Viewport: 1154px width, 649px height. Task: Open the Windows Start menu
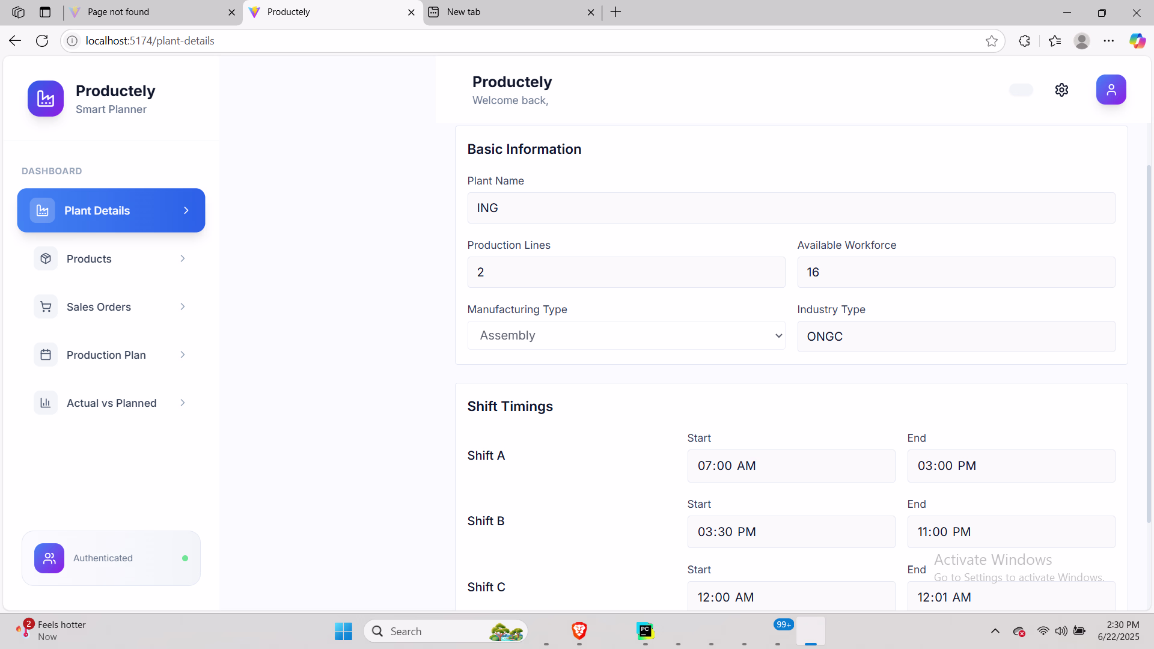pyautogui.click(x=343, y=631)
